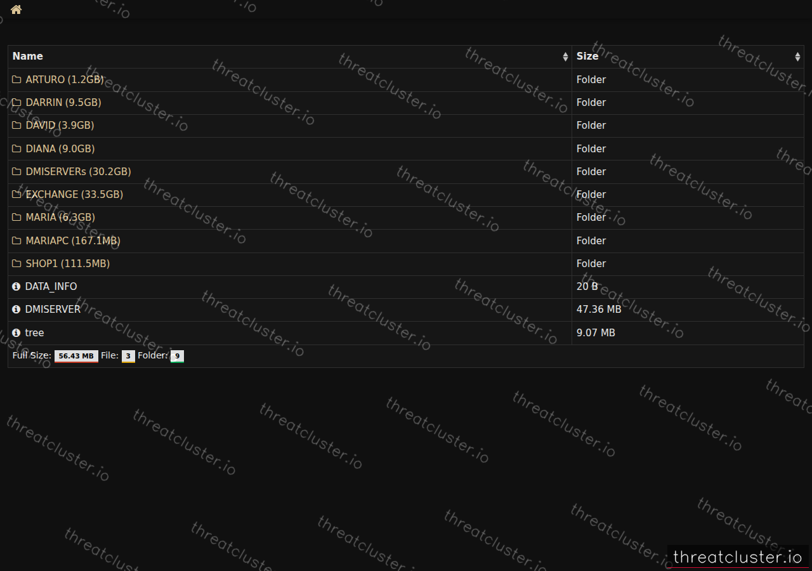Open the tree file
Screen dimensions: 812x571
click(34, 332)
